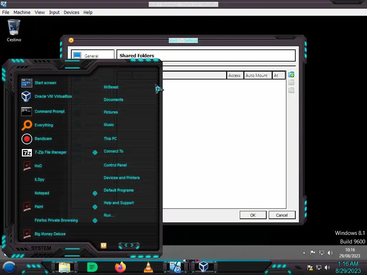367x275 pixels.
Task: Click host flag warning tray icon
Action: 310,267
